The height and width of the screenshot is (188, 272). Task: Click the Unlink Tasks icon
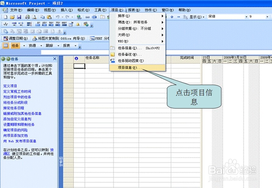coord(94,17)
